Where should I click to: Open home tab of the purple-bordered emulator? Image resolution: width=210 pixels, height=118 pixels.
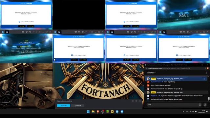click(x=108, y=32)
